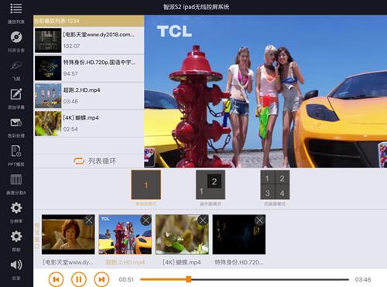Remove the 超跑 thumbnail using its X button
387x287 pixels.
[146, 221]
